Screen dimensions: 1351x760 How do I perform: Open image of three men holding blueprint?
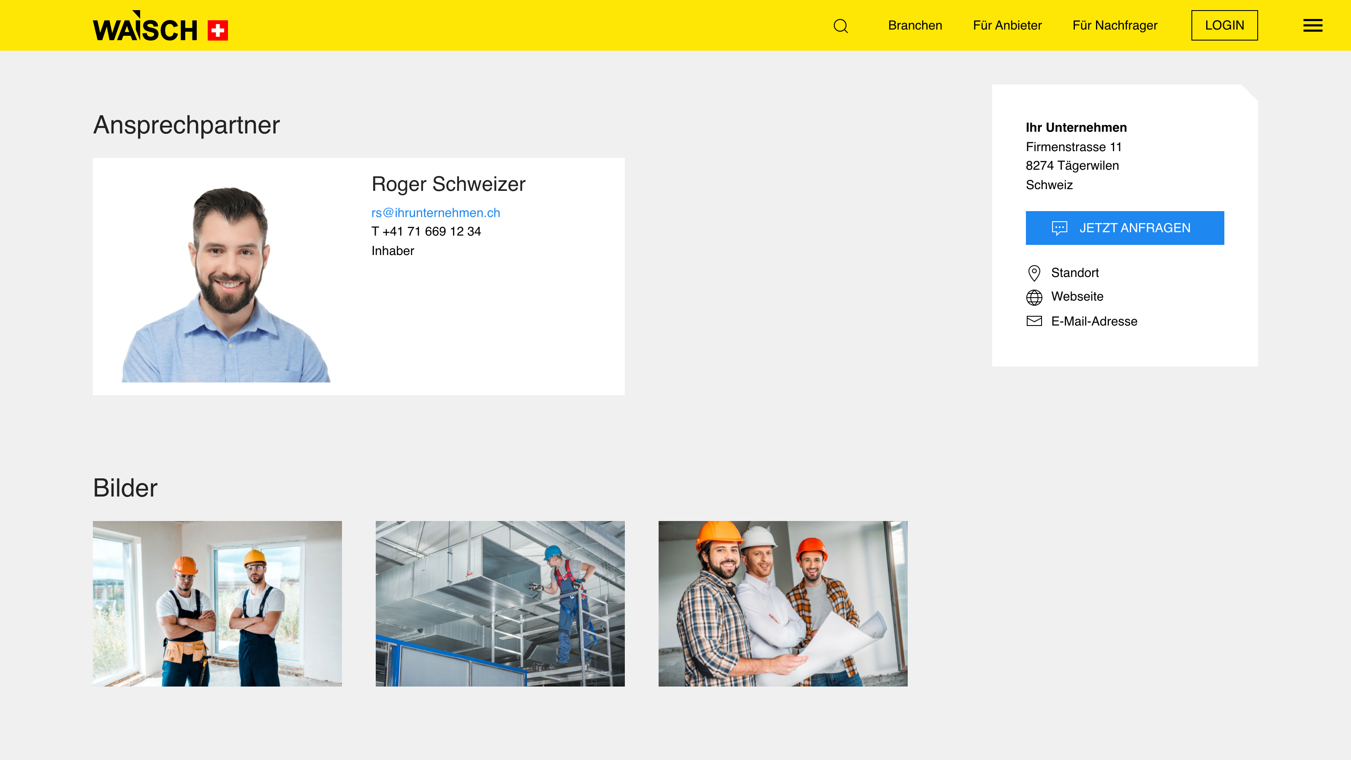[x=782, y=603]
